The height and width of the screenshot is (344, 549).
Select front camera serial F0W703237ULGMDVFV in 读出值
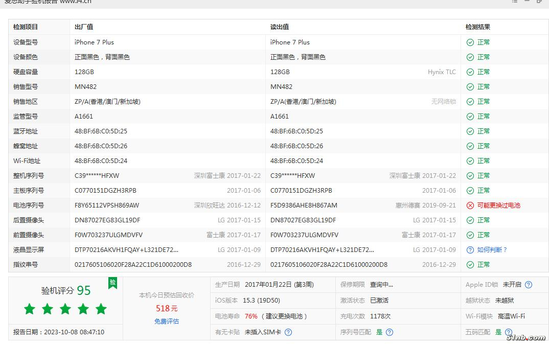(304, 235)
